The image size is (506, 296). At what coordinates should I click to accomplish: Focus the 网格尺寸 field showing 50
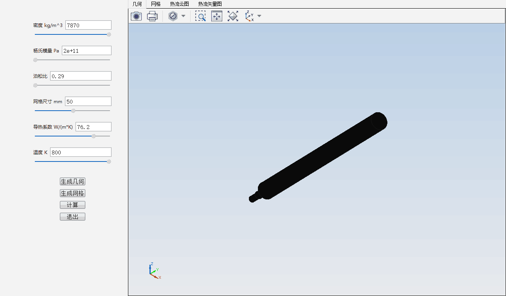click(88, 101)
